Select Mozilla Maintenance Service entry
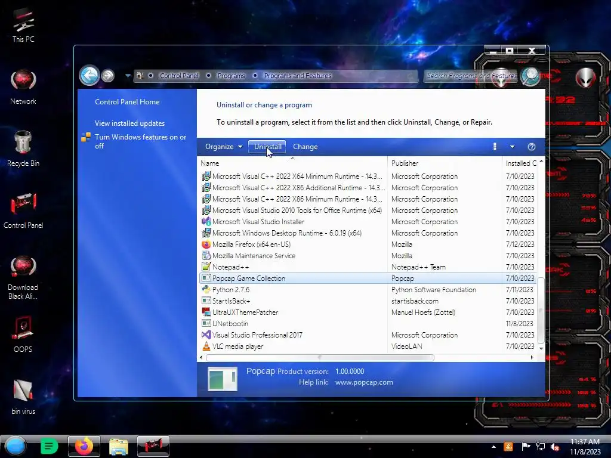The width and height of the screenshot is (611, 458). (368, 255)
